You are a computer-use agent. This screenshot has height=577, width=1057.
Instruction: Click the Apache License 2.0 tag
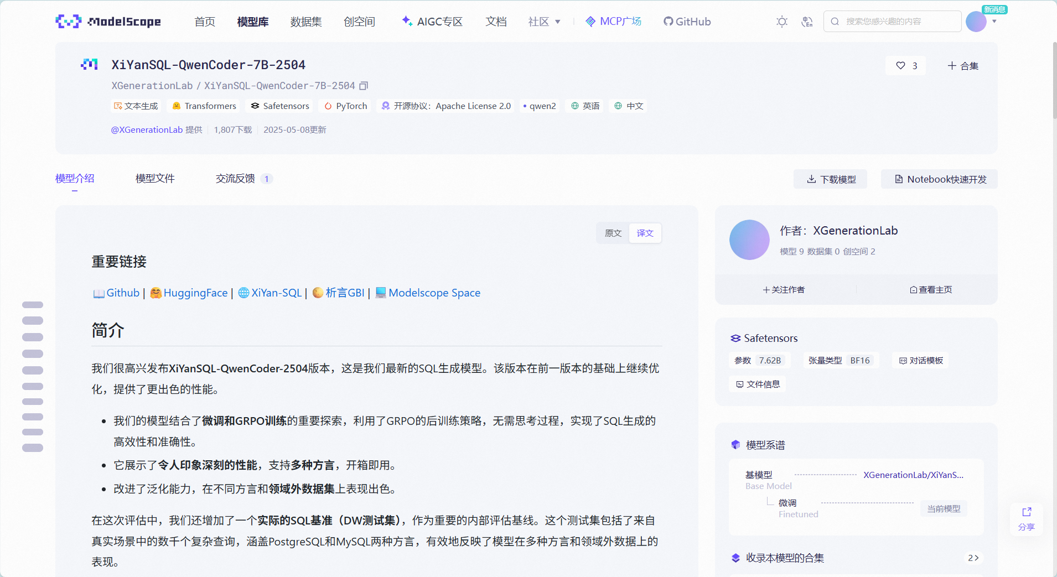445,106
